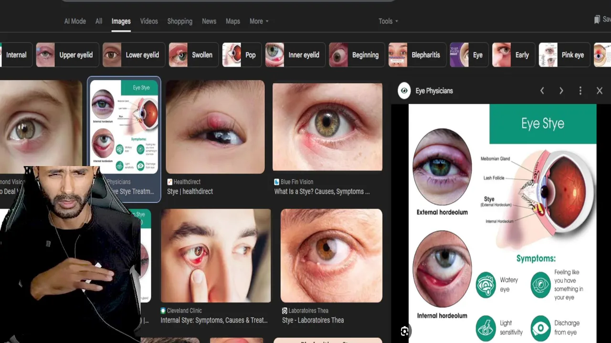This screenshot has width=611, height=343.
Task: Select the Inner eyelid filter chip
Action: point(295,55)
